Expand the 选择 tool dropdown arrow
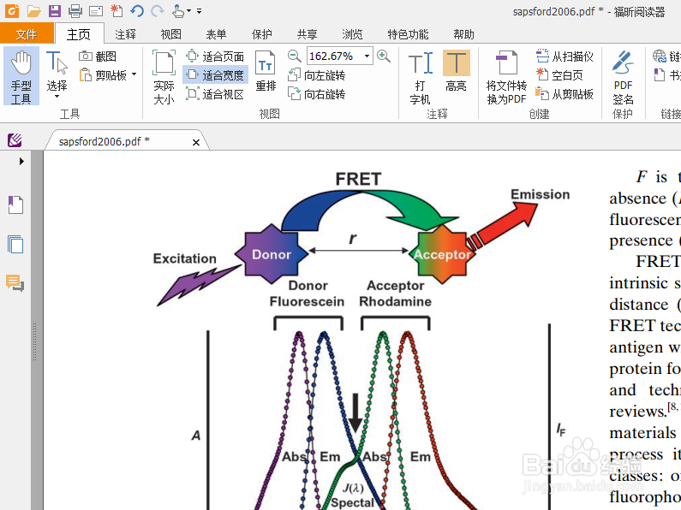This screenshot has width=681, height=510. [57, 97]
